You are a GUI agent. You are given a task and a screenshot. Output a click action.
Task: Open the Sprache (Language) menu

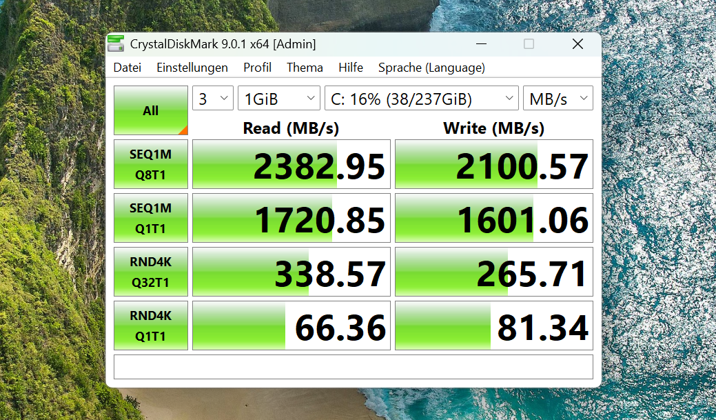pos(431,68)
